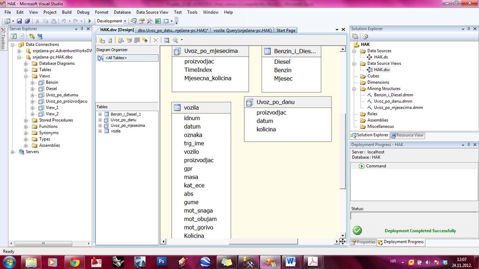This screenshot has height=269, width=479.
Task: Click the green arrow window toolbar icon
Action: point(158,21)
